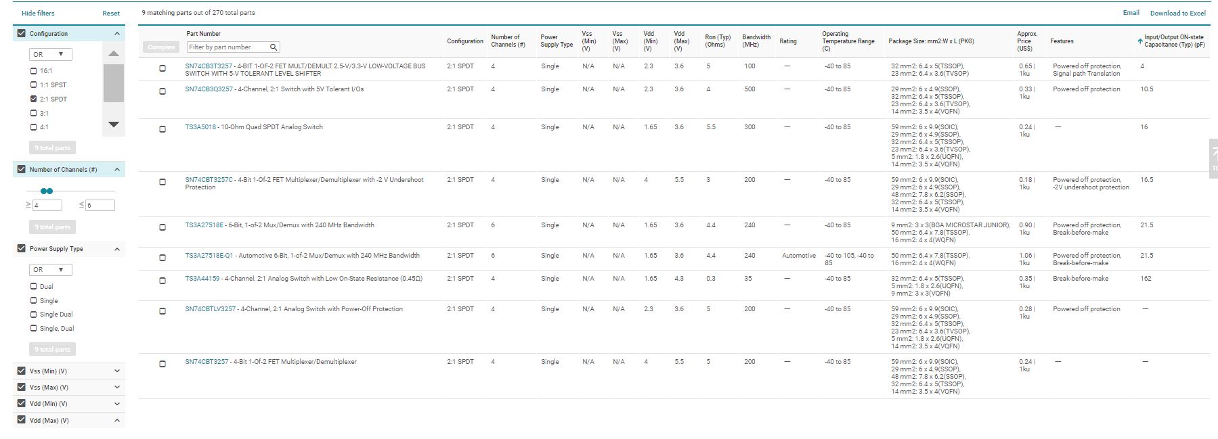
Task: Click the Hide filters link
Action: [38, 13]
